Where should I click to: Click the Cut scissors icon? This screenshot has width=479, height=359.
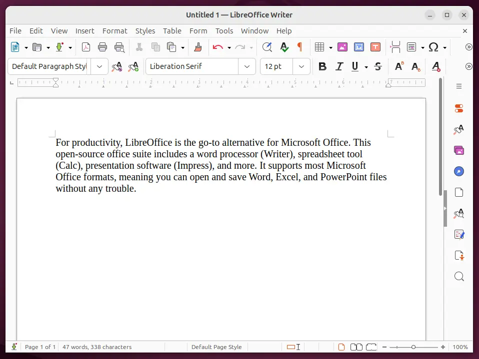[139, 47]
